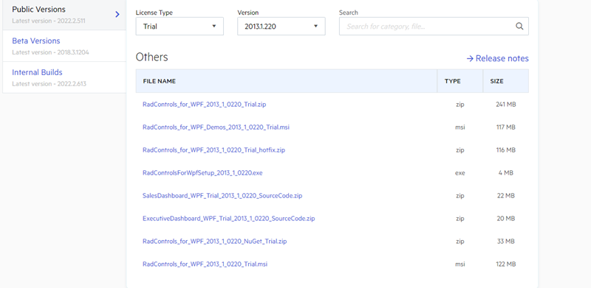Click the License Type dropdown arrow
Screen dimensions: 591x288
214,27
